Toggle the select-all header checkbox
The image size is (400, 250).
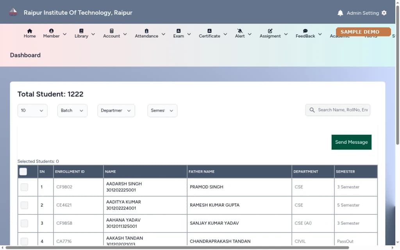[x=23, y=171]
